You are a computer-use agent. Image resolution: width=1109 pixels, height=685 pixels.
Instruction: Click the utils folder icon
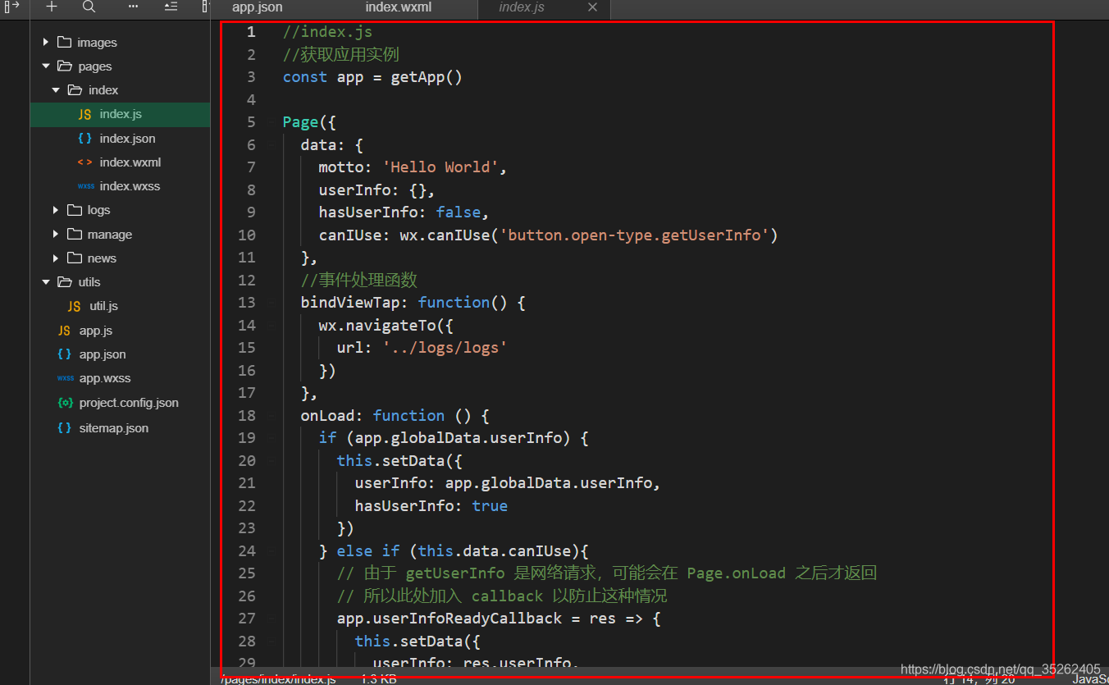click(x=64, y=281)
